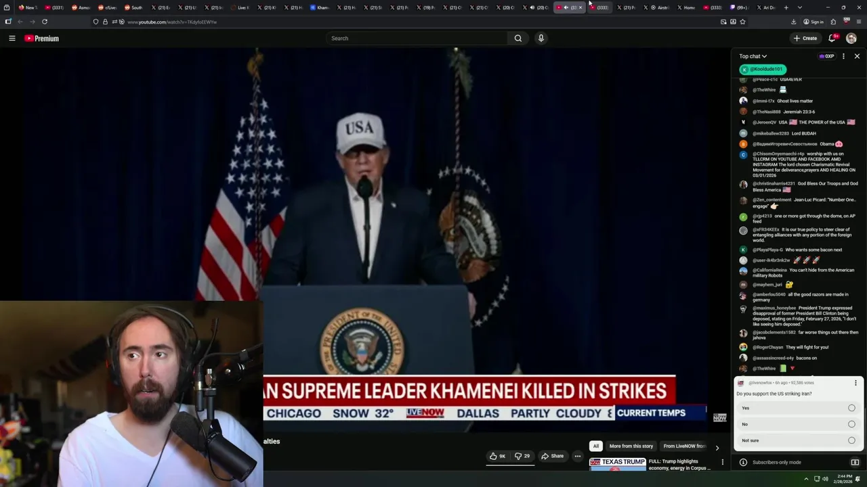Open video more actions ellipsis

(578, 456)
